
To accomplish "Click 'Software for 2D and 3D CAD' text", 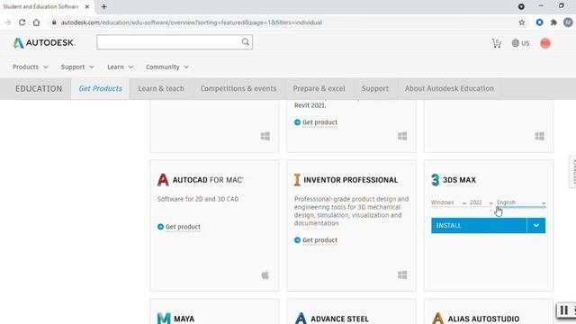I will pos(198,199).
